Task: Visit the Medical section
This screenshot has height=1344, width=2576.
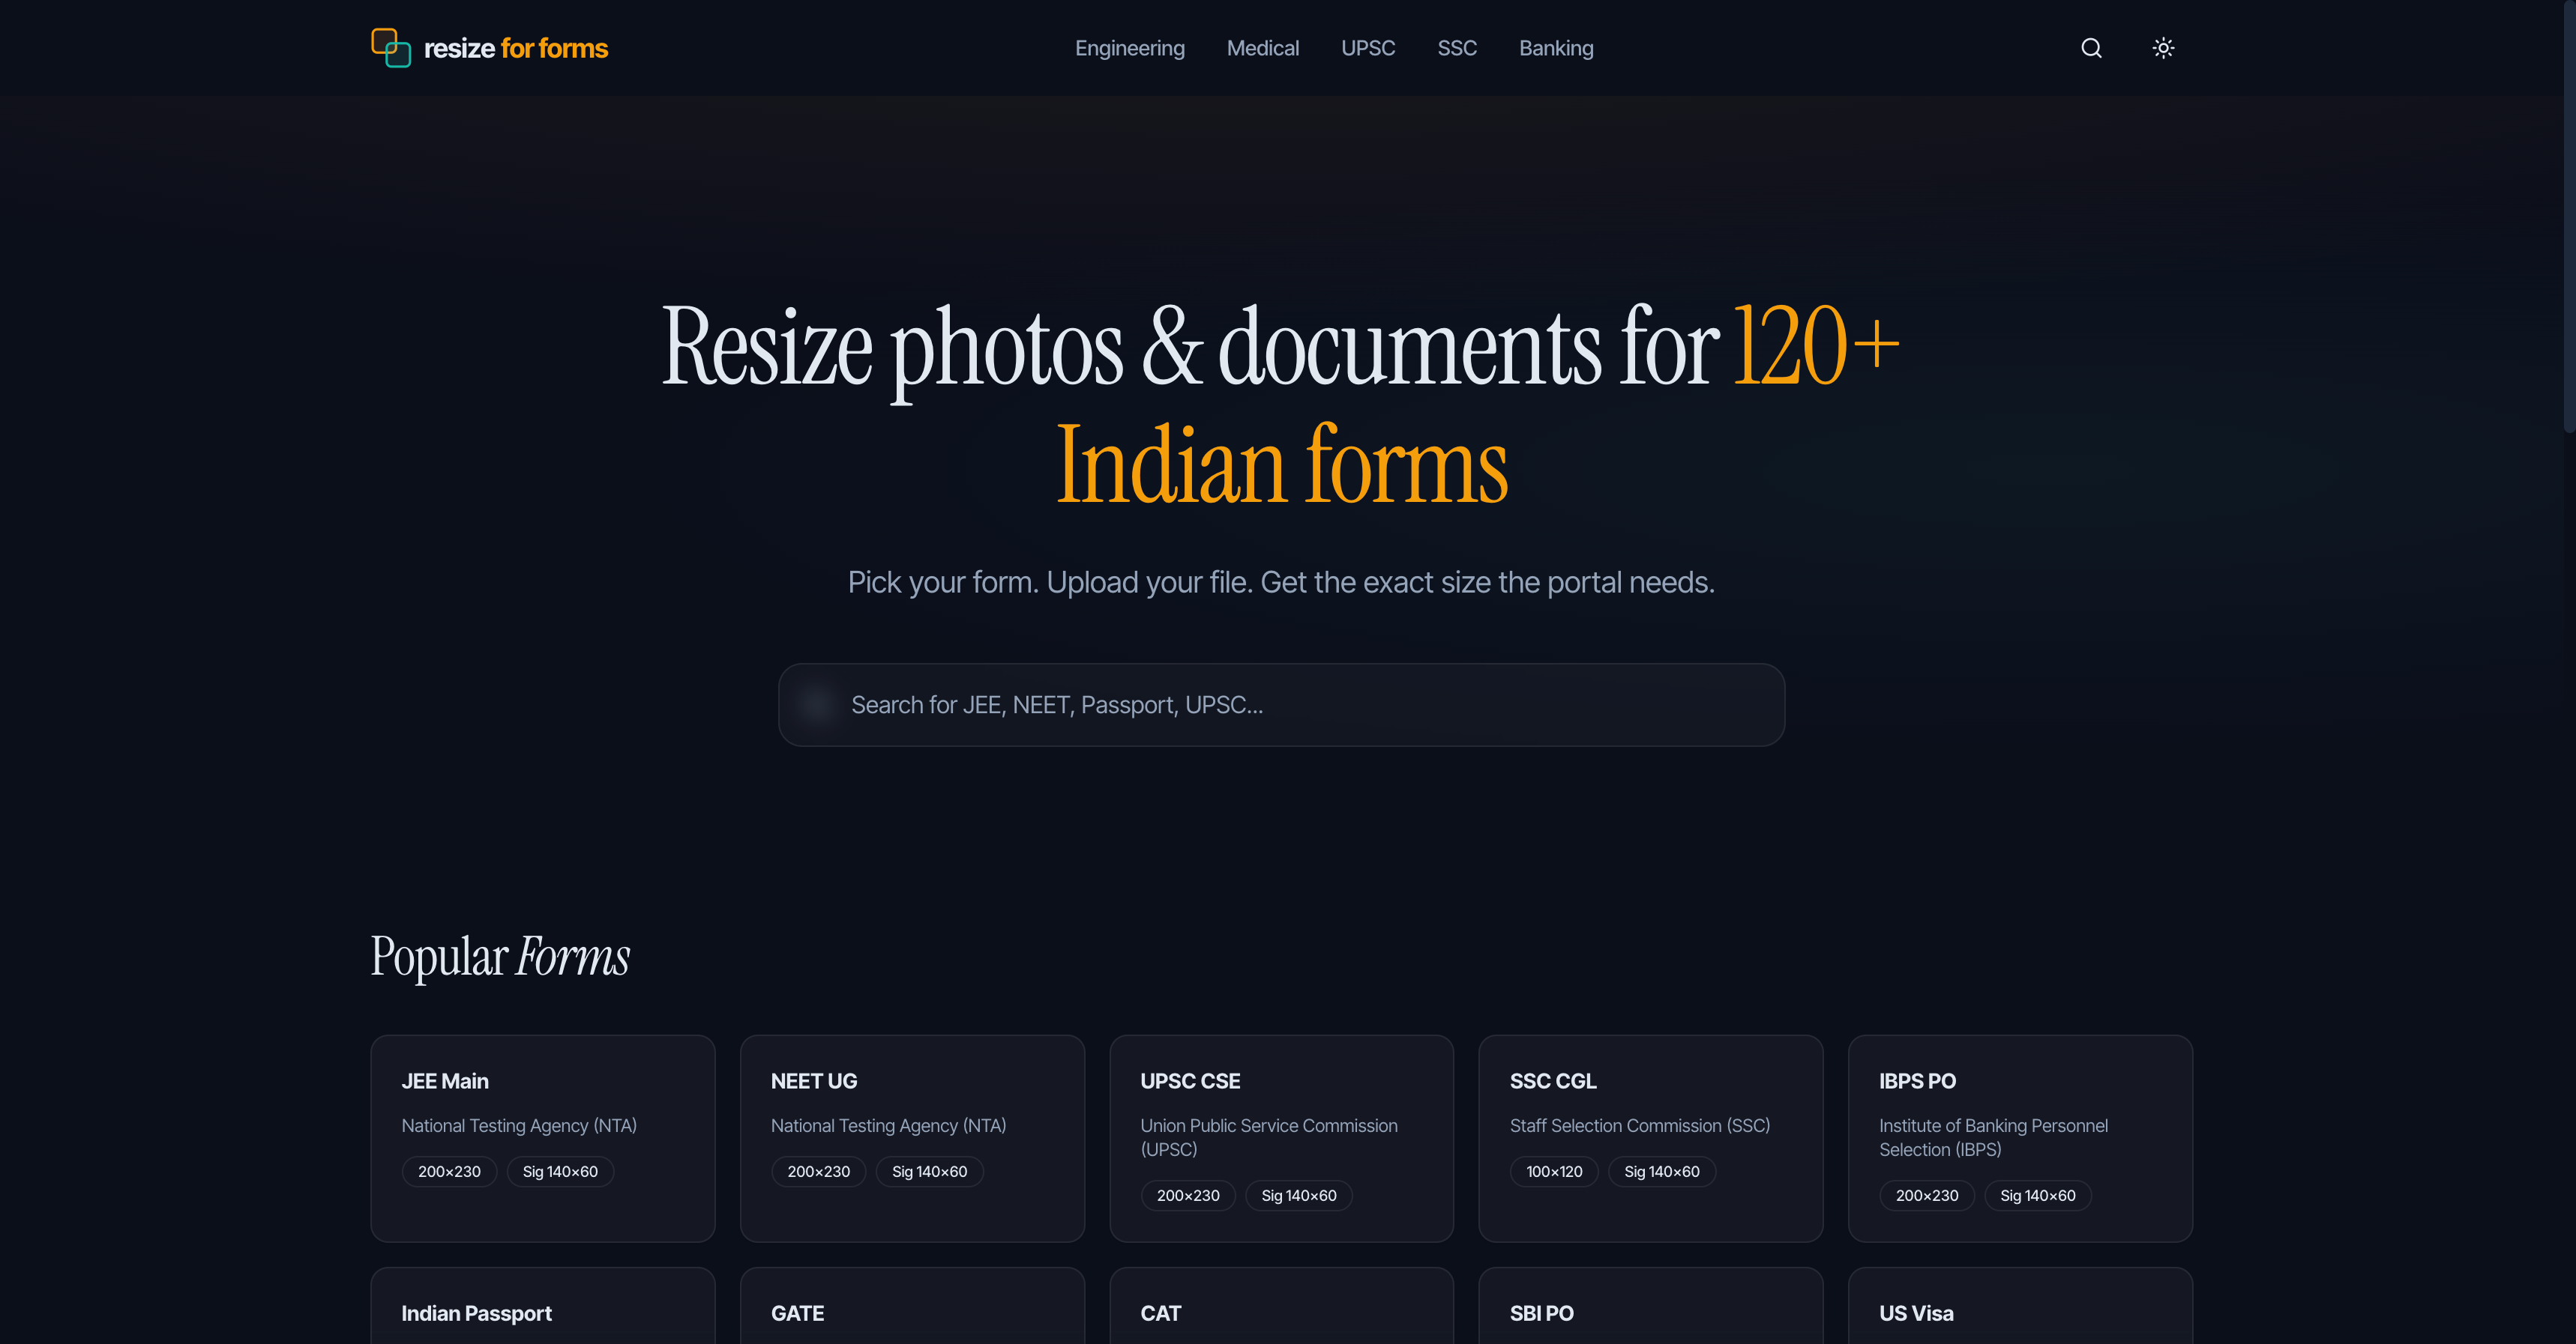Action: (x=1263, y=47)
